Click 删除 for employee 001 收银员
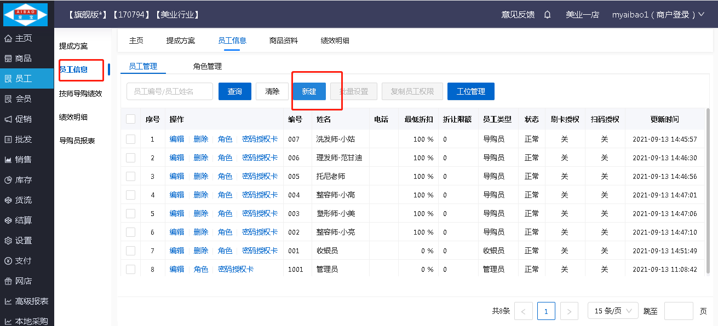 [x=201, y=251]
